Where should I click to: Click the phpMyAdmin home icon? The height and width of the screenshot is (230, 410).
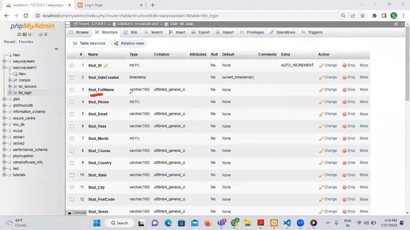pyautogui.click(x=19, y=34)
